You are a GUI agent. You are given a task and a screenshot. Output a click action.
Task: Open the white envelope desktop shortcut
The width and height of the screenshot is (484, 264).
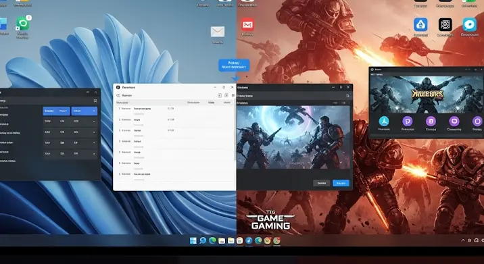pos(218,32)
